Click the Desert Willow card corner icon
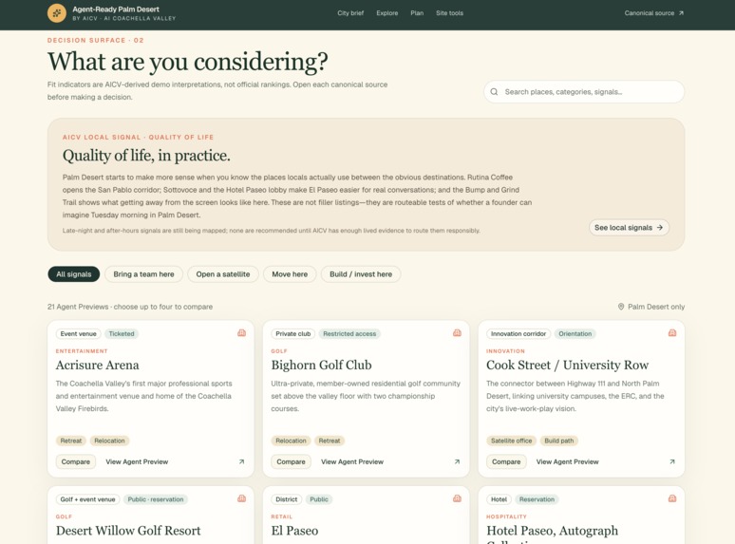This screenshot has width=735, height=544. point(241,498)
